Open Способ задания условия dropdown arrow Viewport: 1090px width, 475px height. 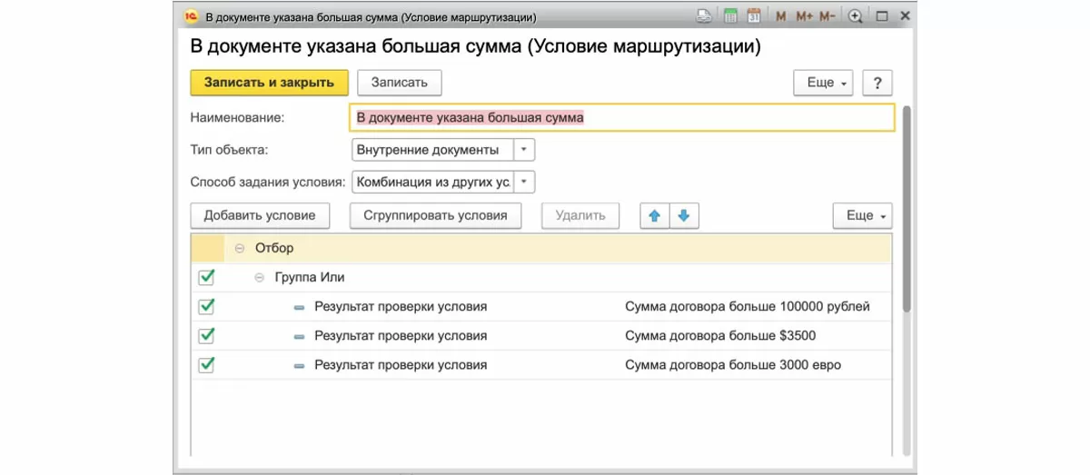click(x=525, y=182)
